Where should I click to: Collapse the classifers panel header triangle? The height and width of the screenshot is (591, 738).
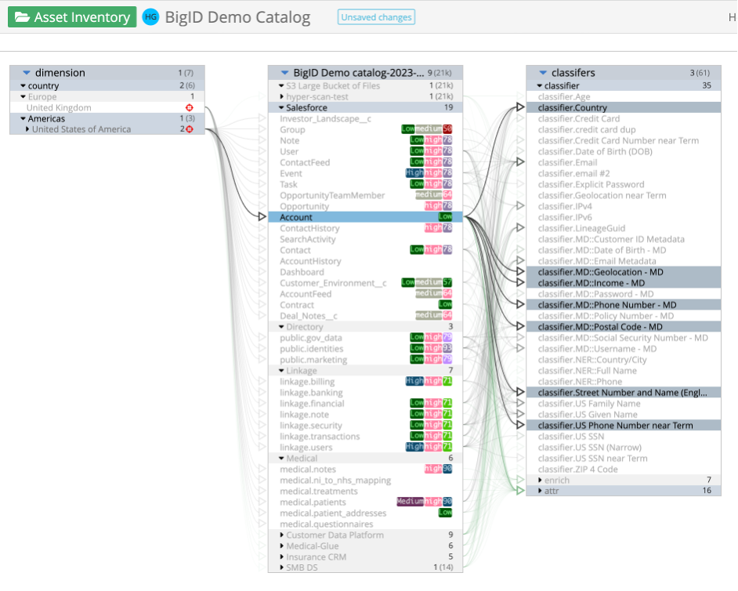(x=543, y=73)
